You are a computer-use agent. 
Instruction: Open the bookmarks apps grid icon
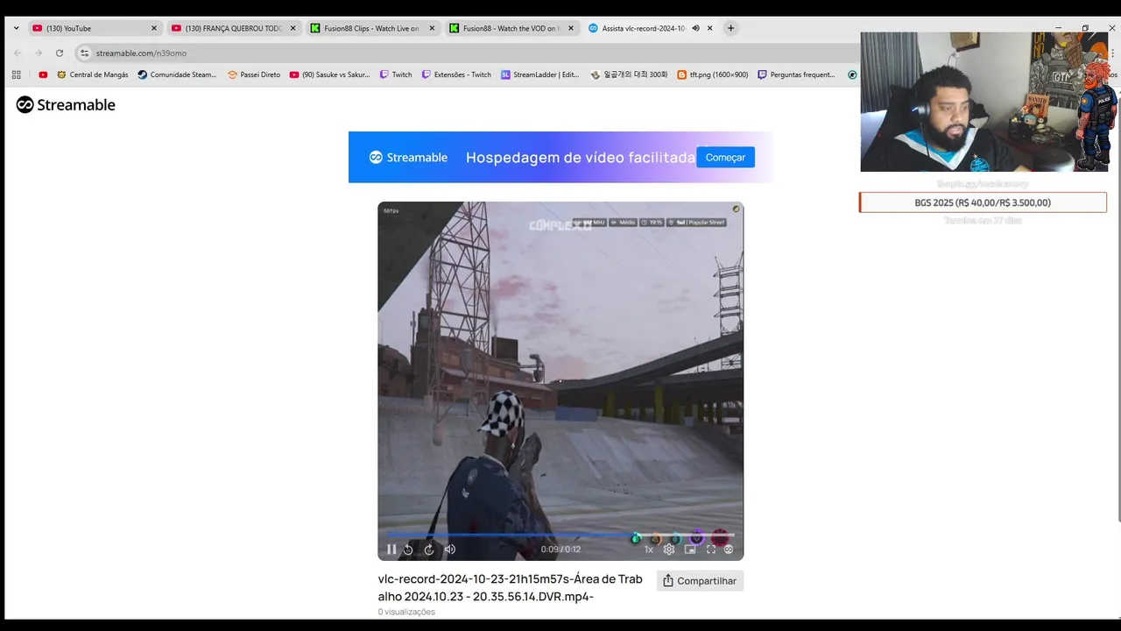16,74
